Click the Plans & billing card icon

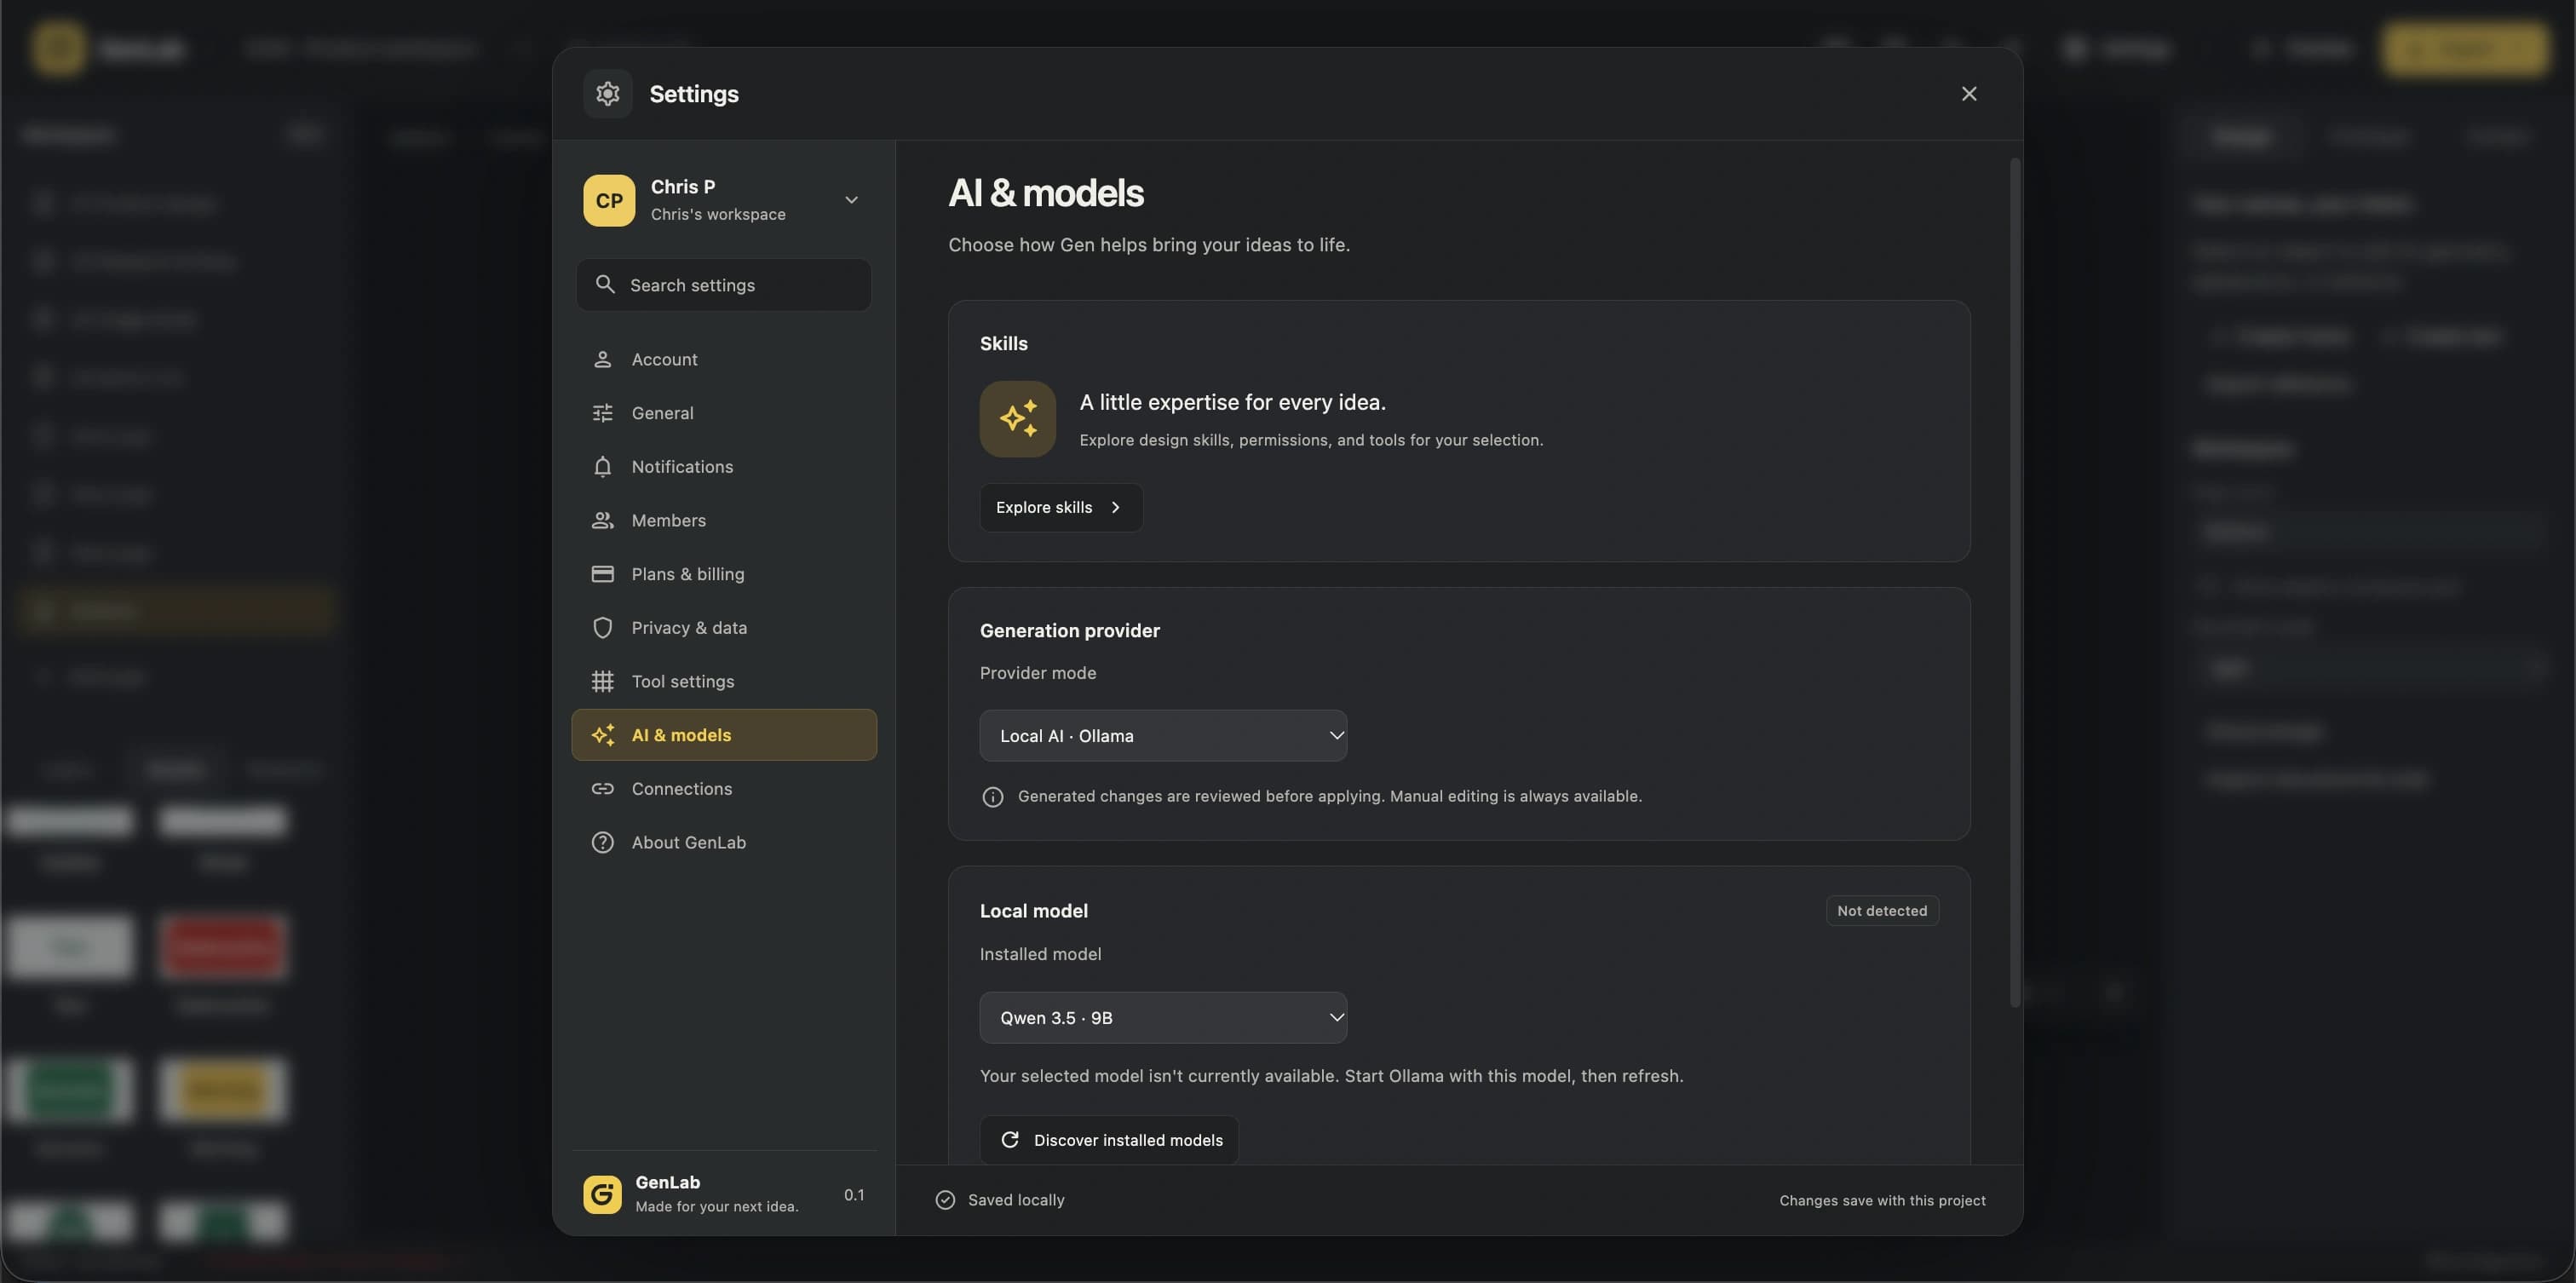pos(602,574)
